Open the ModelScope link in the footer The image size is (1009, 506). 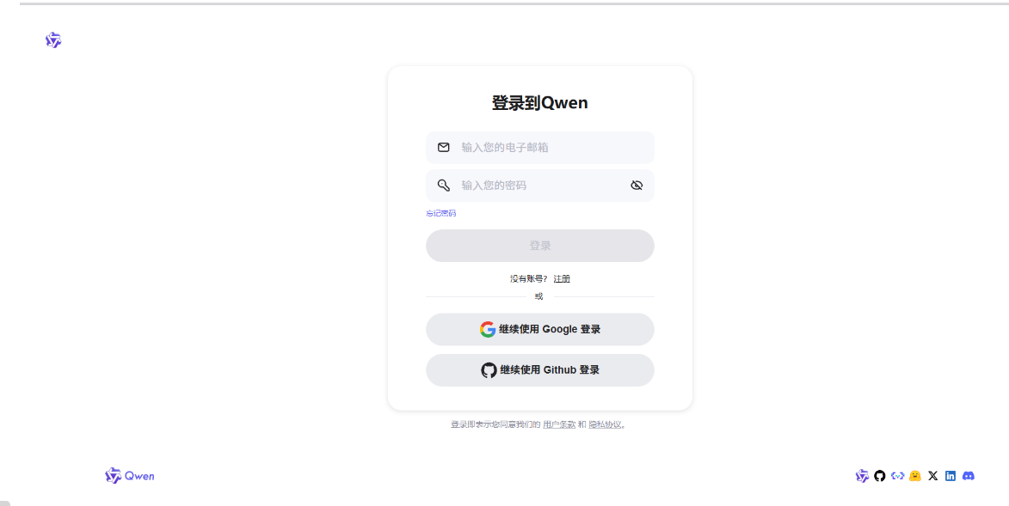pyautogui.click(x=897, y=475)
